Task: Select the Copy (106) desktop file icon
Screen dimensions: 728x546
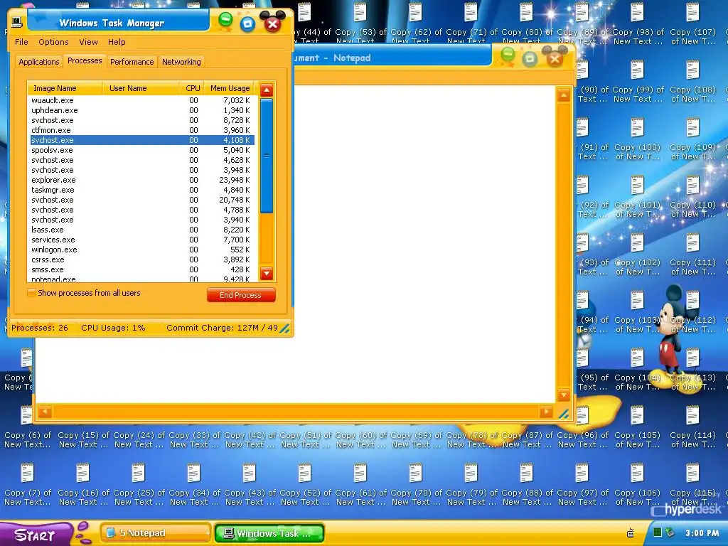Action: 637,473
